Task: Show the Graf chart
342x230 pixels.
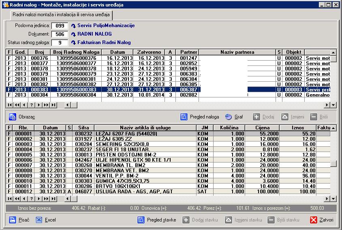Action: [234, 117]
